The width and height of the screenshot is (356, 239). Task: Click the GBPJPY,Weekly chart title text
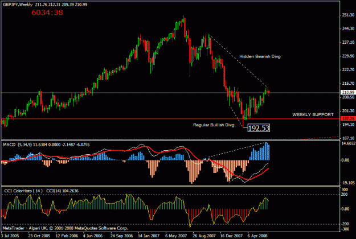click(x=18, y=5)
